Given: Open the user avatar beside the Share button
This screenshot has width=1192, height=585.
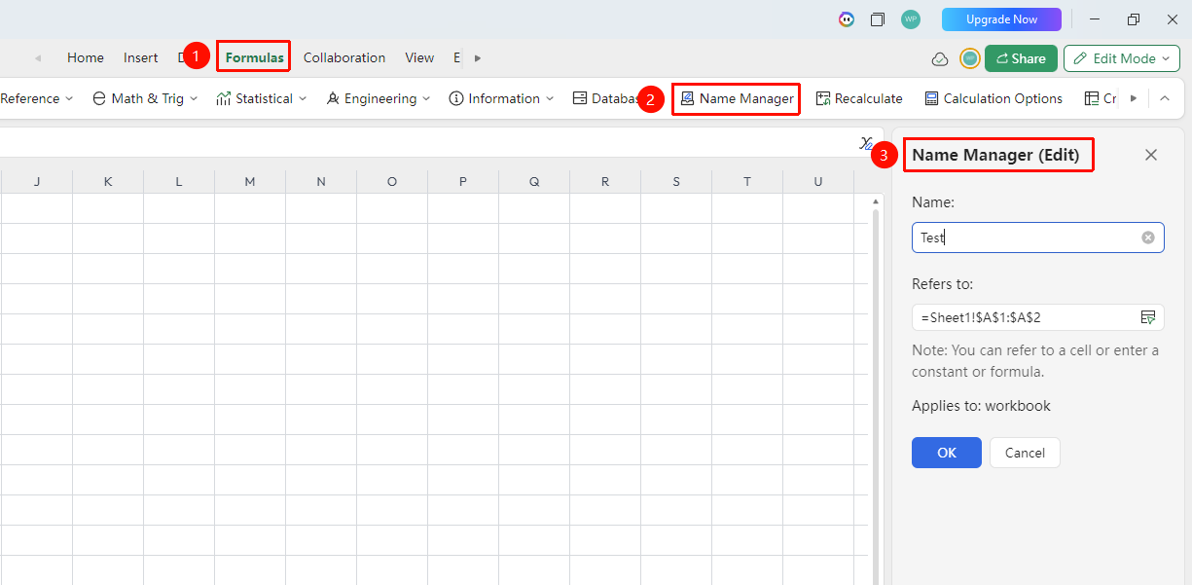Looking at the screenshot, I should [x=969, y=58].
